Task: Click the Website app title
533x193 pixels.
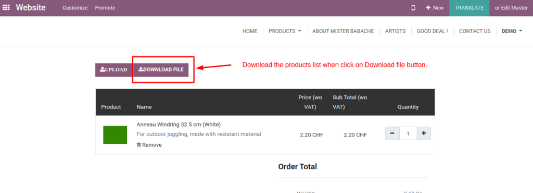Action: (x=31, y=7)
